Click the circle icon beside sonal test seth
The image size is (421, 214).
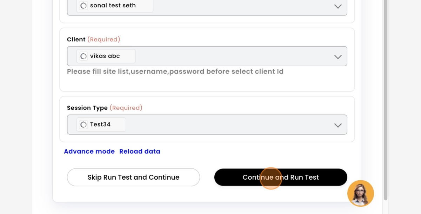[x=83, y=6]
